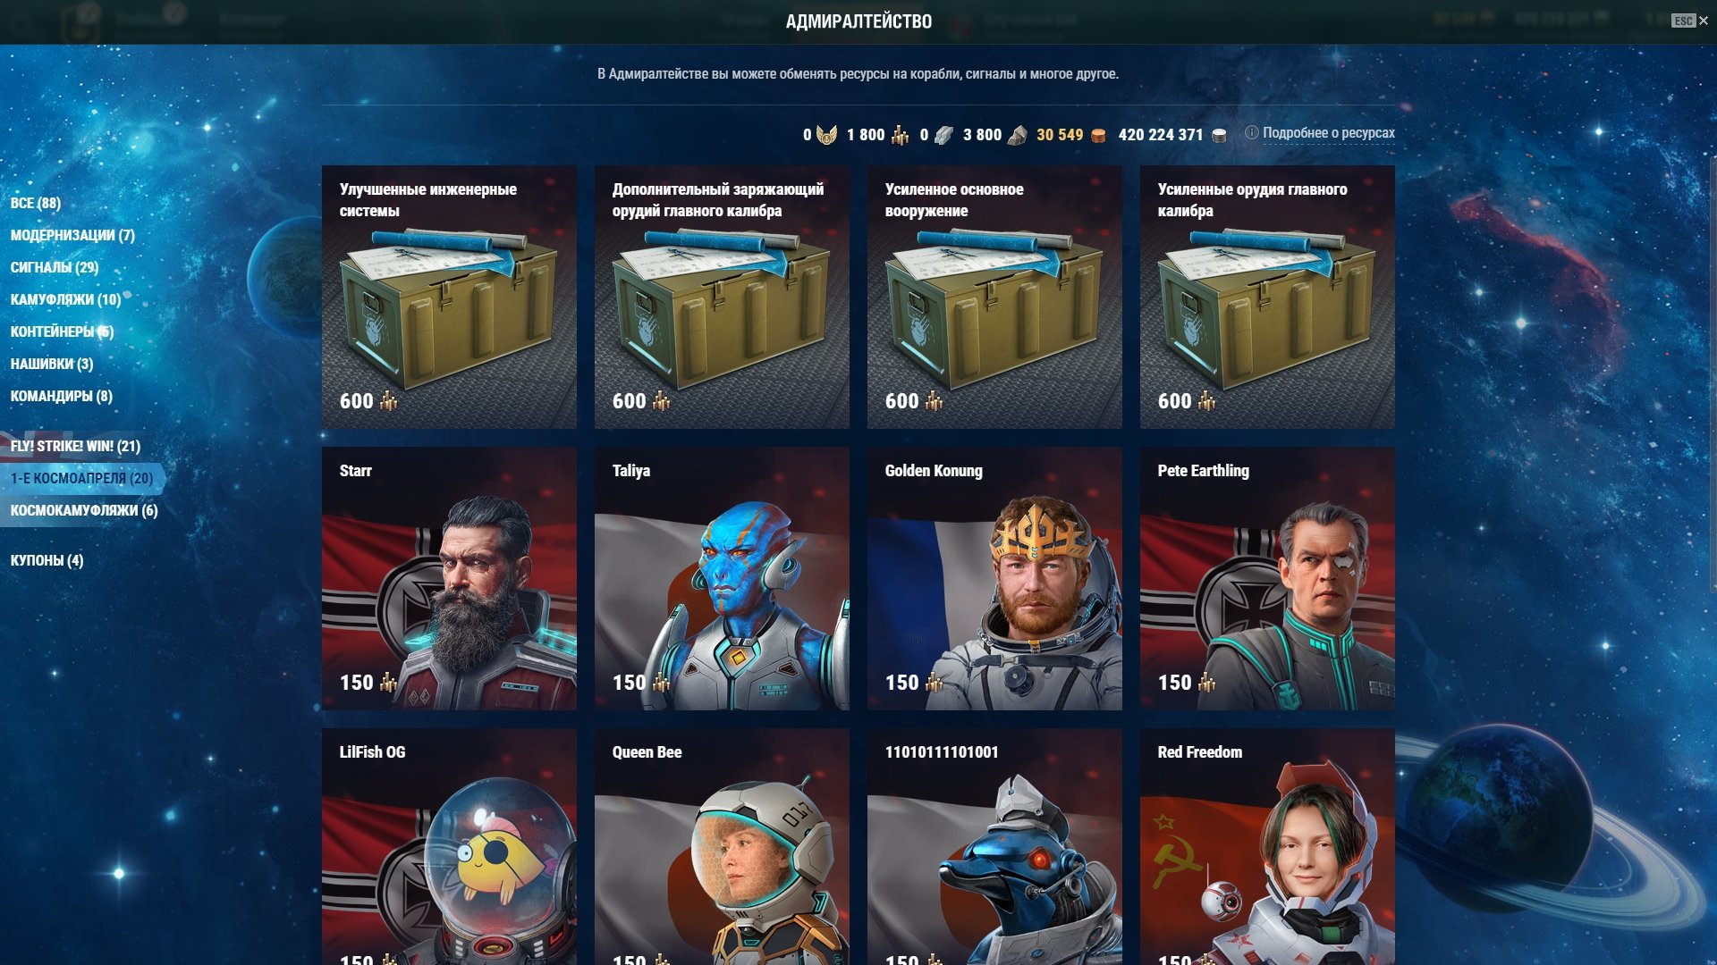Open Подробнее о ресурсах link
The height and width of the screenshot is (965, 1717).
pyautogui.click(x=1328, y=133)
